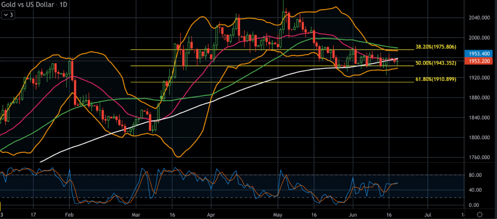
Task: Click 0.00 on the oscillator scale
Action: pyautogui.click(x=476, y=205)
